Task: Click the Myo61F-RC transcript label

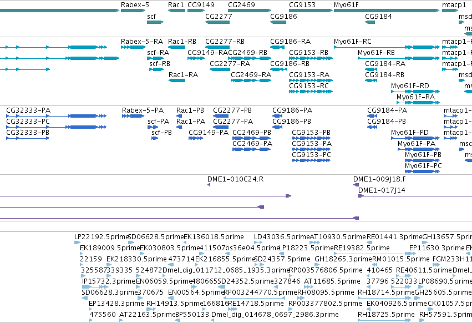Action: [x=353, y=41]
